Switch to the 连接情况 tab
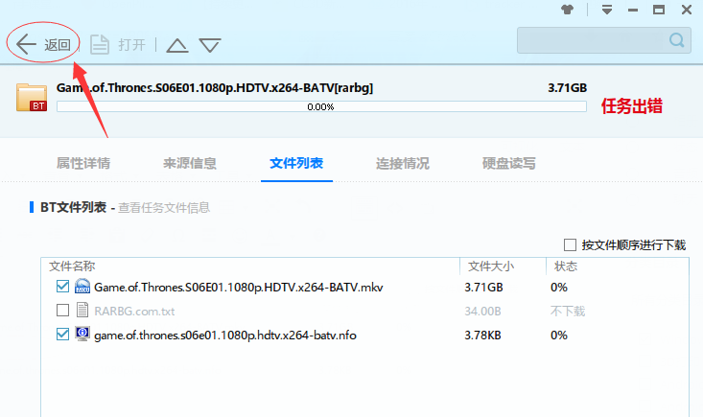 pyautogui.click(x=403, y=163)
